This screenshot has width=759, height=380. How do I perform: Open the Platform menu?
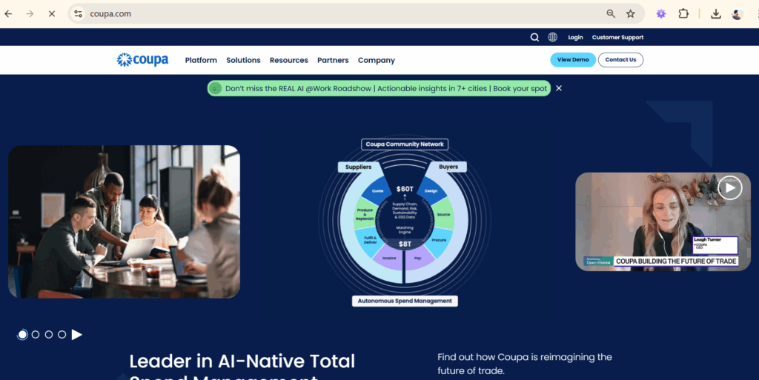pyautogui.click(x=201, y=61)
